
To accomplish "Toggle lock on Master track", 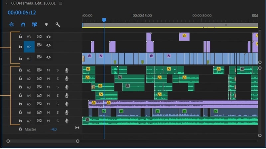I will [20, 129].
